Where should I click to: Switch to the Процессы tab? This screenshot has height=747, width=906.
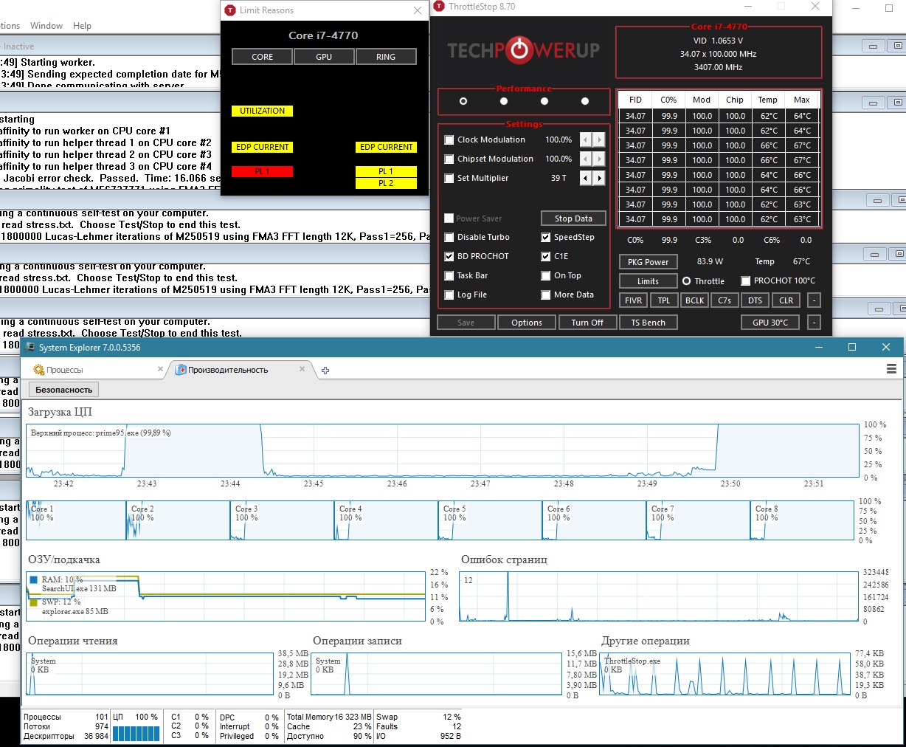click(x=96, y=370)
